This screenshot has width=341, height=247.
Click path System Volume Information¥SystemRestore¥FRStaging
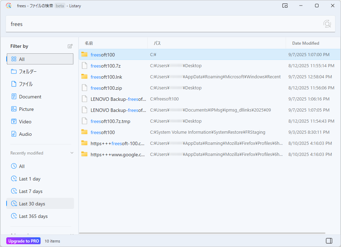pyautogui.click(x=208, y=132)
